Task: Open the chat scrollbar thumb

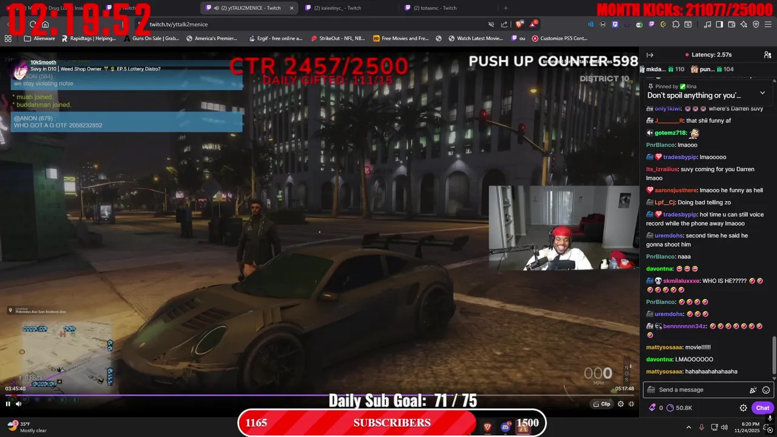Action: pyautogui.click(x=773, y=355)
